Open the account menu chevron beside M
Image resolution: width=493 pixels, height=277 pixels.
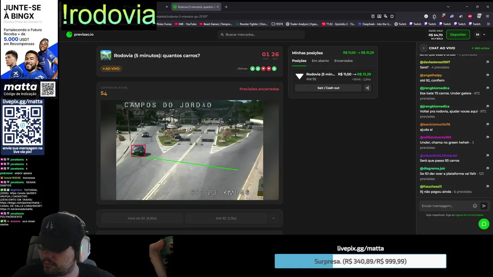click(484, 35)
